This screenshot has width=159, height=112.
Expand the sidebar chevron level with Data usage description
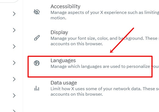click(x=14, y=96)
